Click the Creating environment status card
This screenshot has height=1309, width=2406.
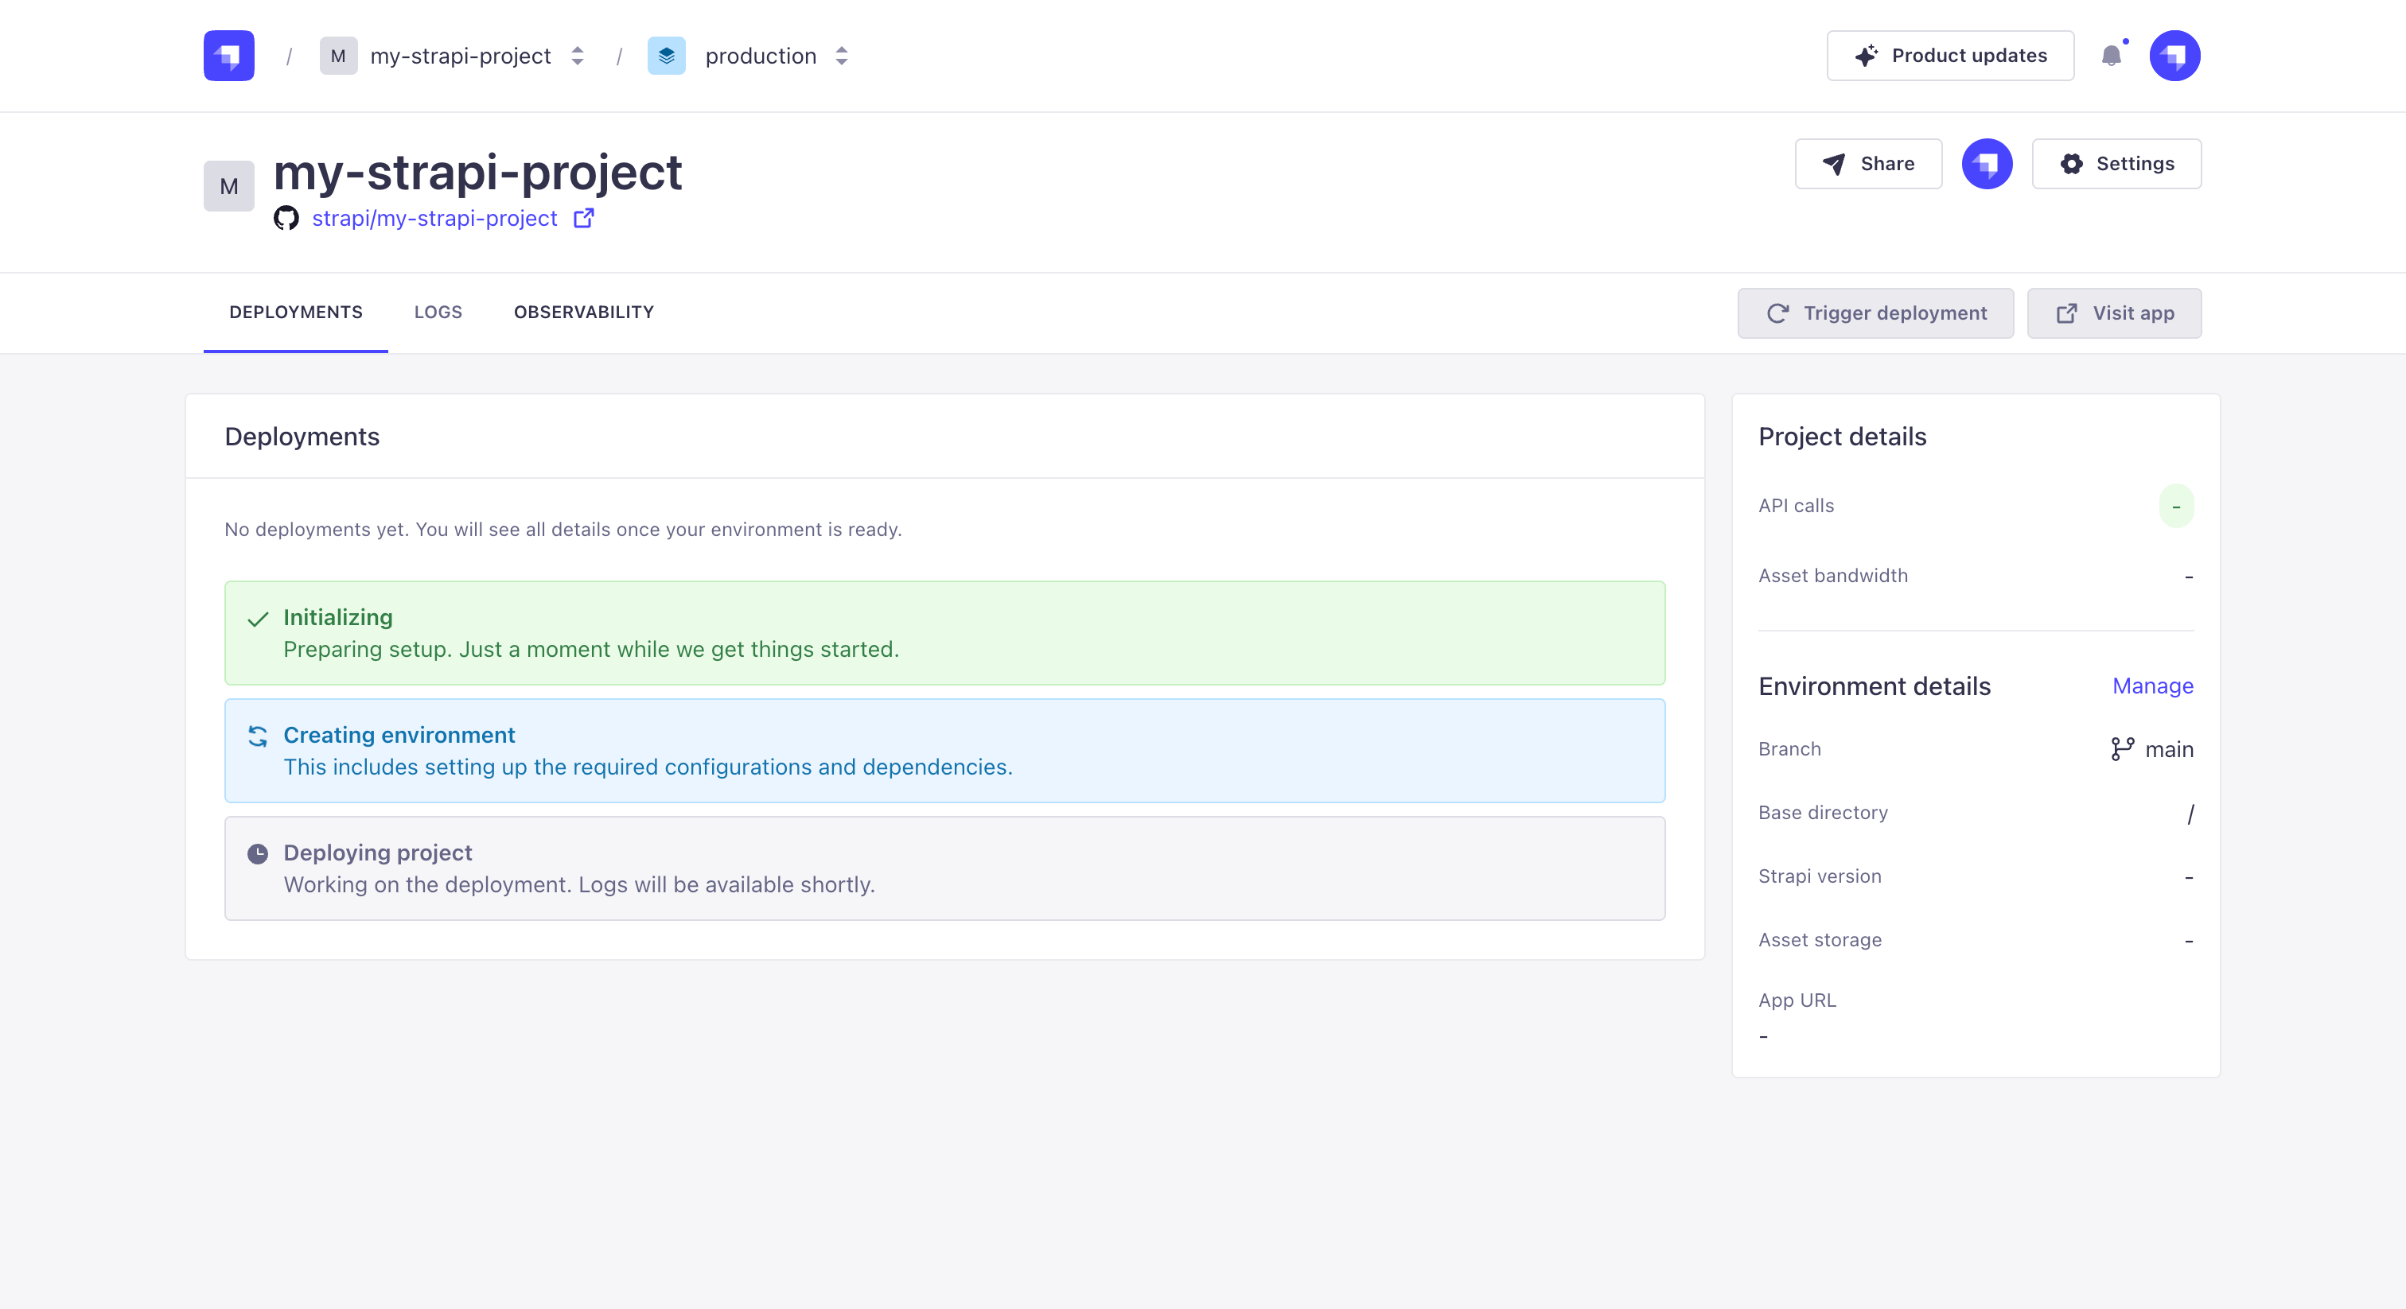(x=944, y=751)
